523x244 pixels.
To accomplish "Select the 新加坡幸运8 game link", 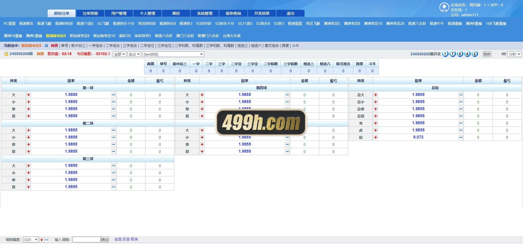I will (80, 36).
